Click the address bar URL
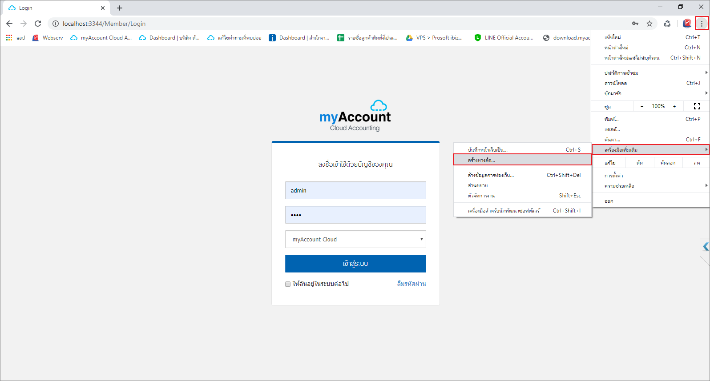 (104, 24)
